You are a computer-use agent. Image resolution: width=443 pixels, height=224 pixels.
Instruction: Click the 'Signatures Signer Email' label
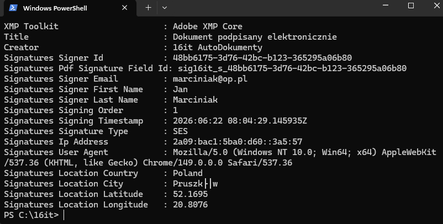pos(61,79)
